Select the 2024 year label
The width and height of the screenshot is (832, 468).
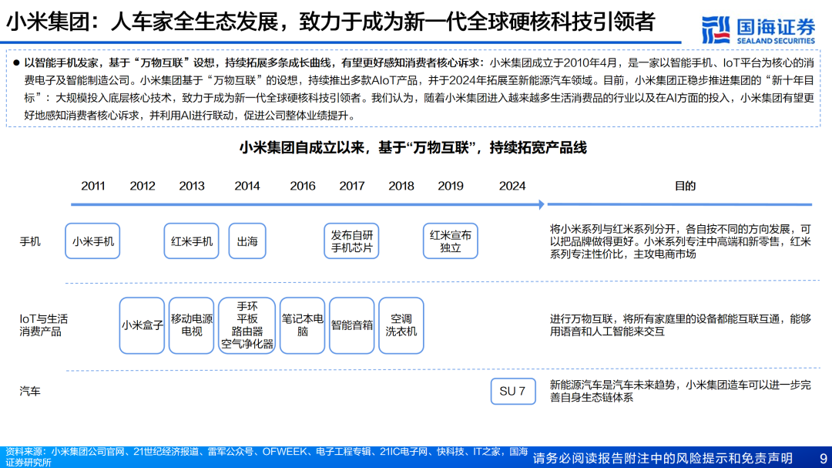point(512,186)
